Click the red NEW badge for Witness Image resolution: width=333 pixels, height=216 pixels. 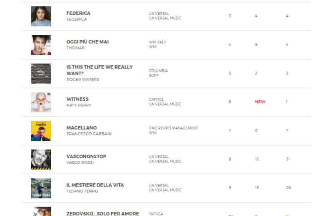coord(260,102)
